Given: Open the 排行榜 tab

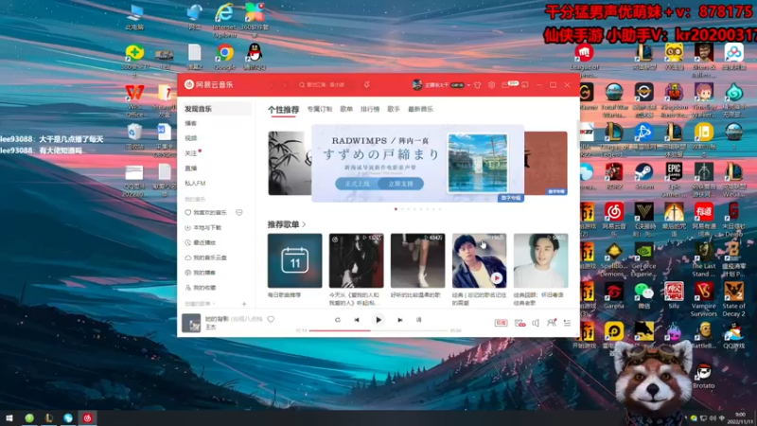Looking at the screenshot, I should 370,109.
